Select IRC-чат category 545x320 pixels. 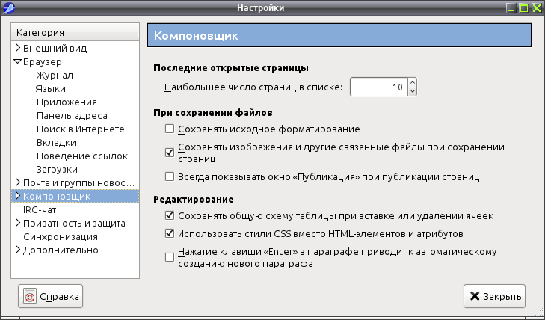pyautogui.click(x=40, y=210)
